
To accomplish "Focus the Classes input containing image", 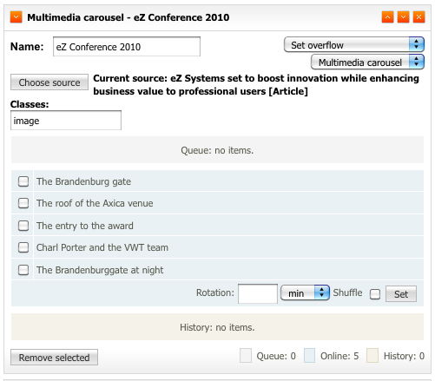I will pyautogui.click(x=66, y=121).
